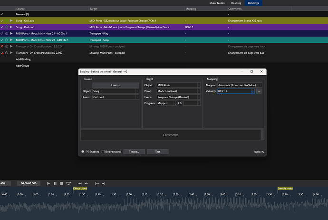Hit the transport Stop icon
Viewport: 328px width, 220px height.
[62, 183]
